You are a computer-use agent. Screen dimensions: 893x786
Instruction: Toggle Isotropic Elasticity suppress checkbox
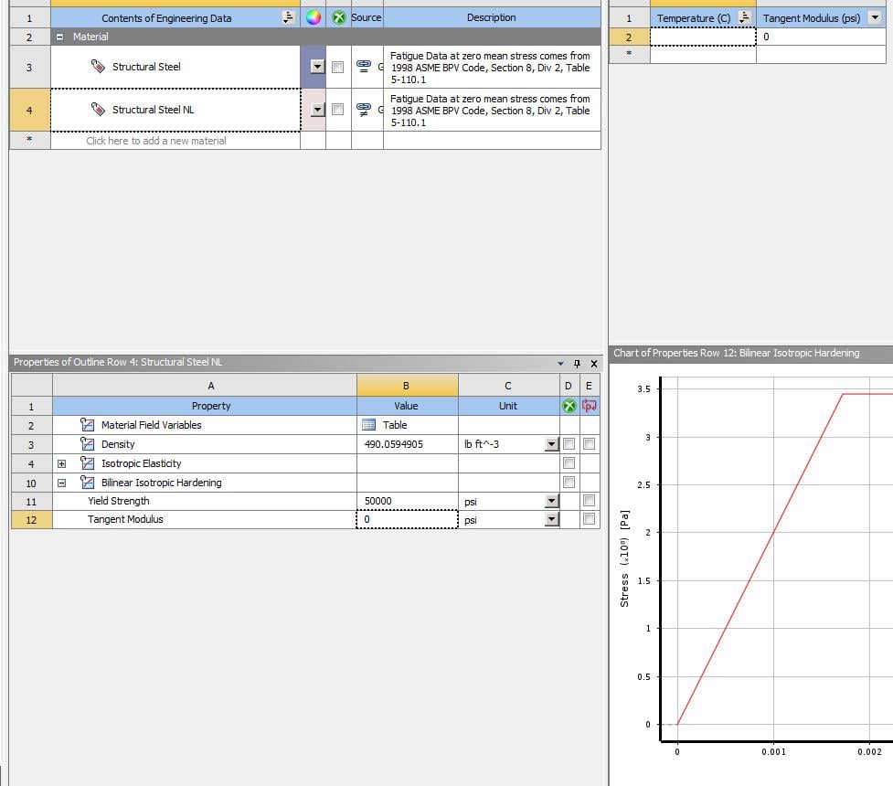[569, 463]
